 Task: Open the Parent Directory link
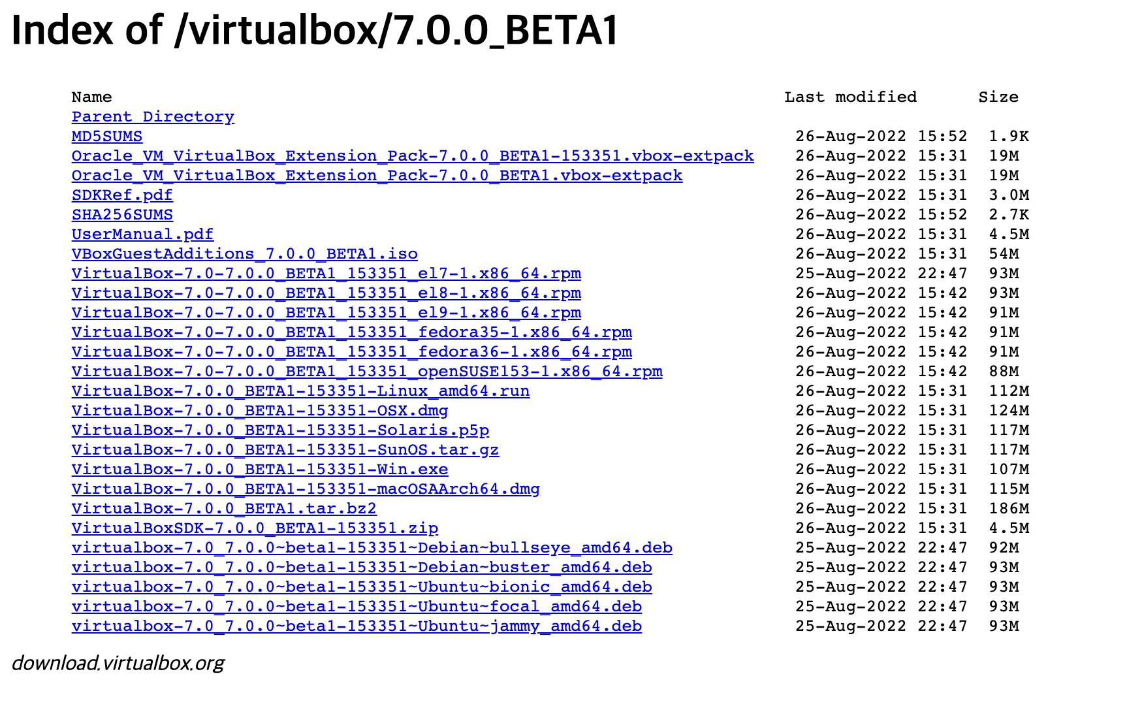click(x=153, y=117)
